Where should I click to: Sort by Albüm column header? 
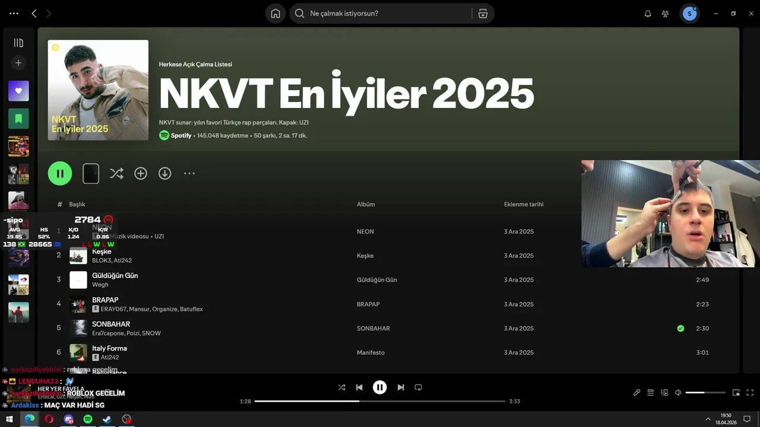click(366, 205)
